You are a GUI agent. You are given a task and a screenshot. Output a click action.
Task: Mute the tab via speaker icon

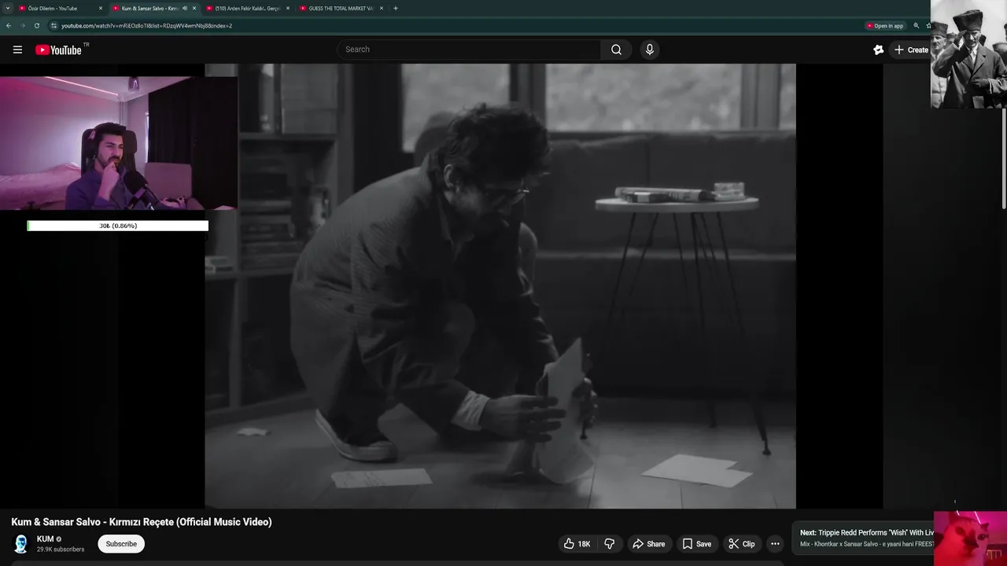click(x=185, y=8)
